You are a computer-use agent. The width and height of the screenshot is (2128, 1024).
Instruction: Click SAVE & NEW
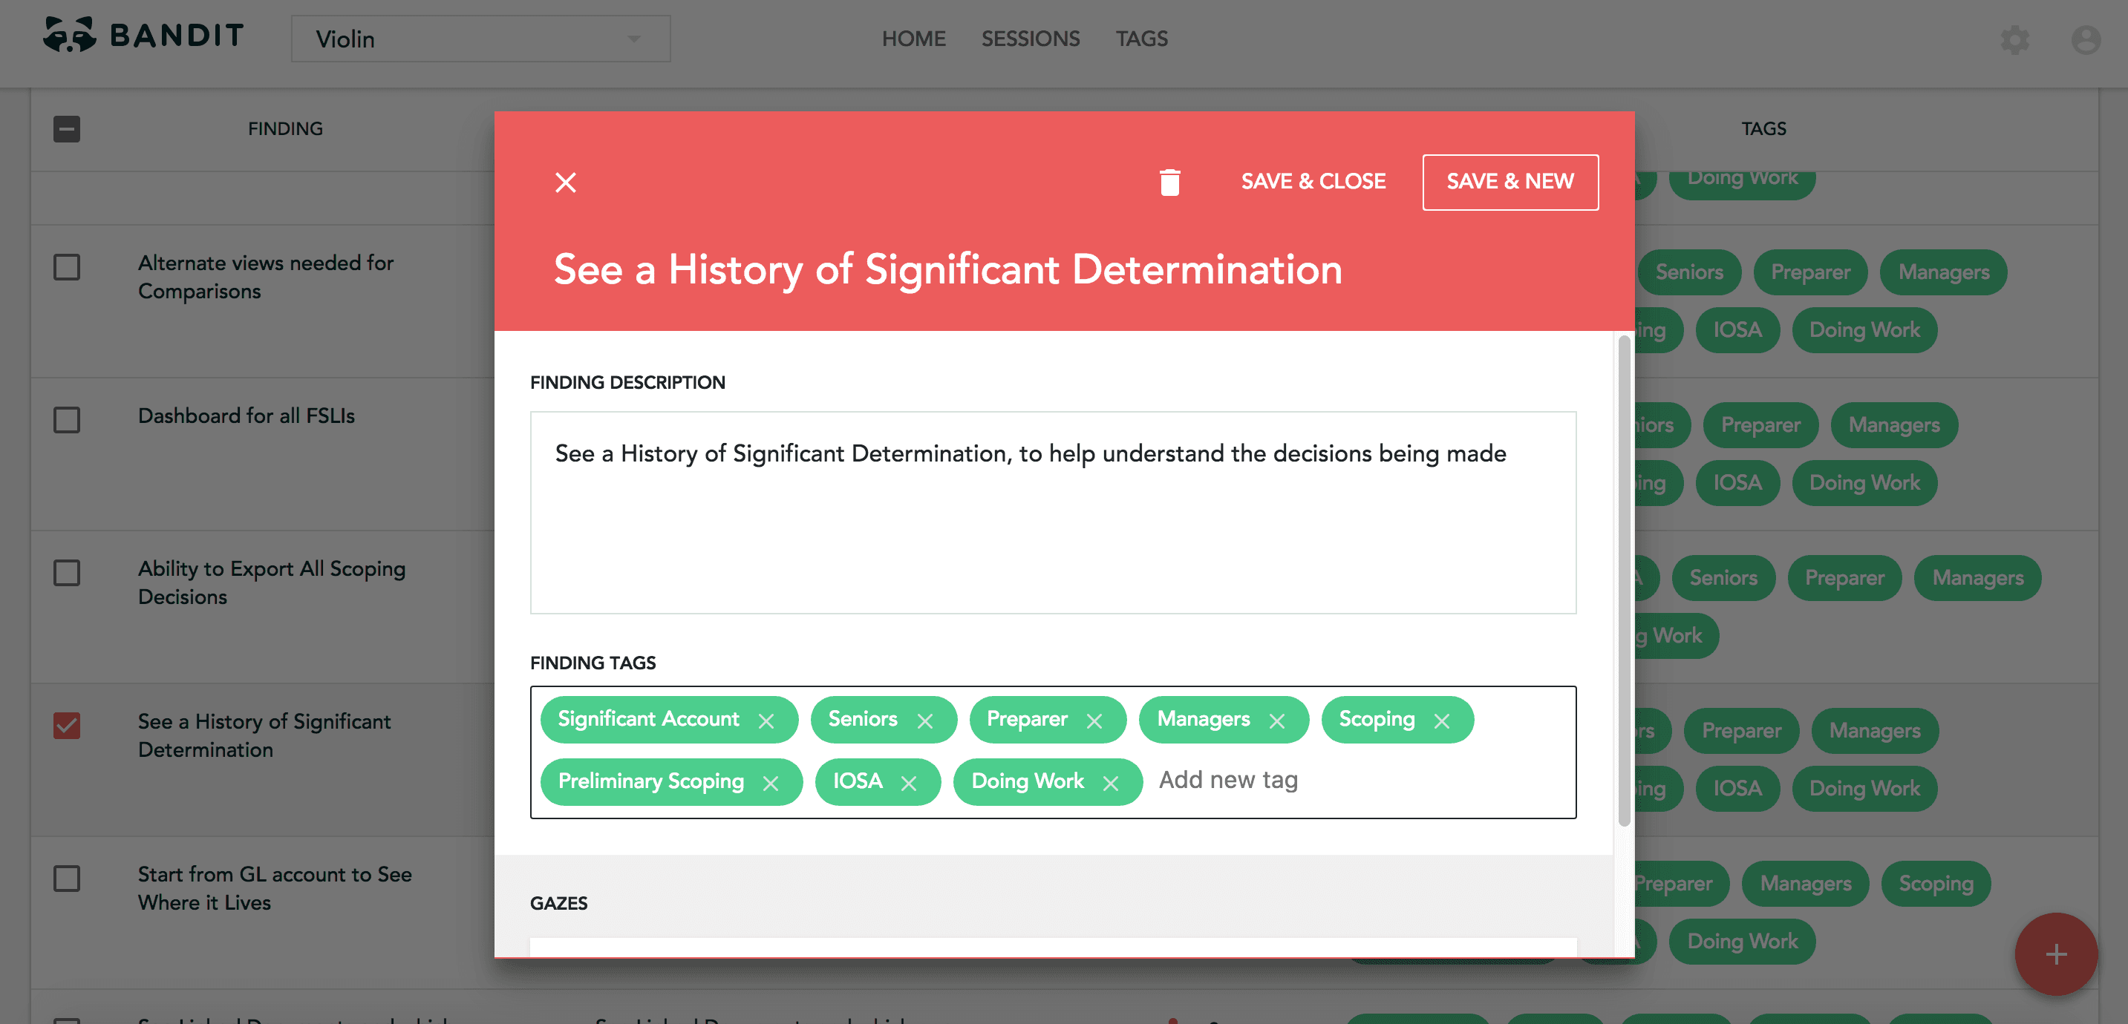(1510, 182)
